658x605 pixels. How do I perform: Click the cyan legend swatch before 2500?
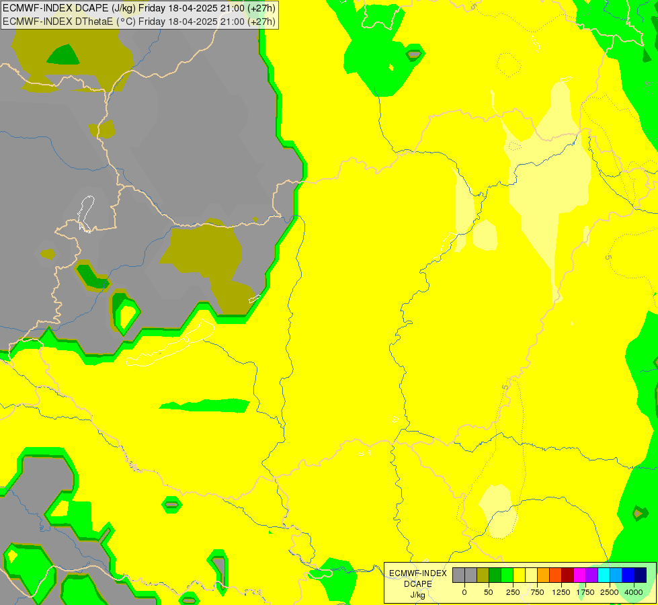(604, 575)
